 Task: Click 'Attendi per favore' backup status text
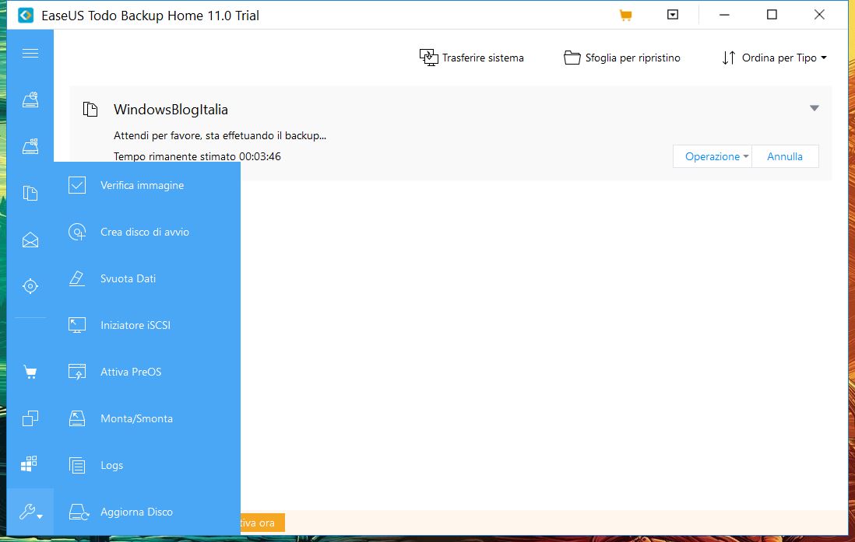[x=220, y=135]
